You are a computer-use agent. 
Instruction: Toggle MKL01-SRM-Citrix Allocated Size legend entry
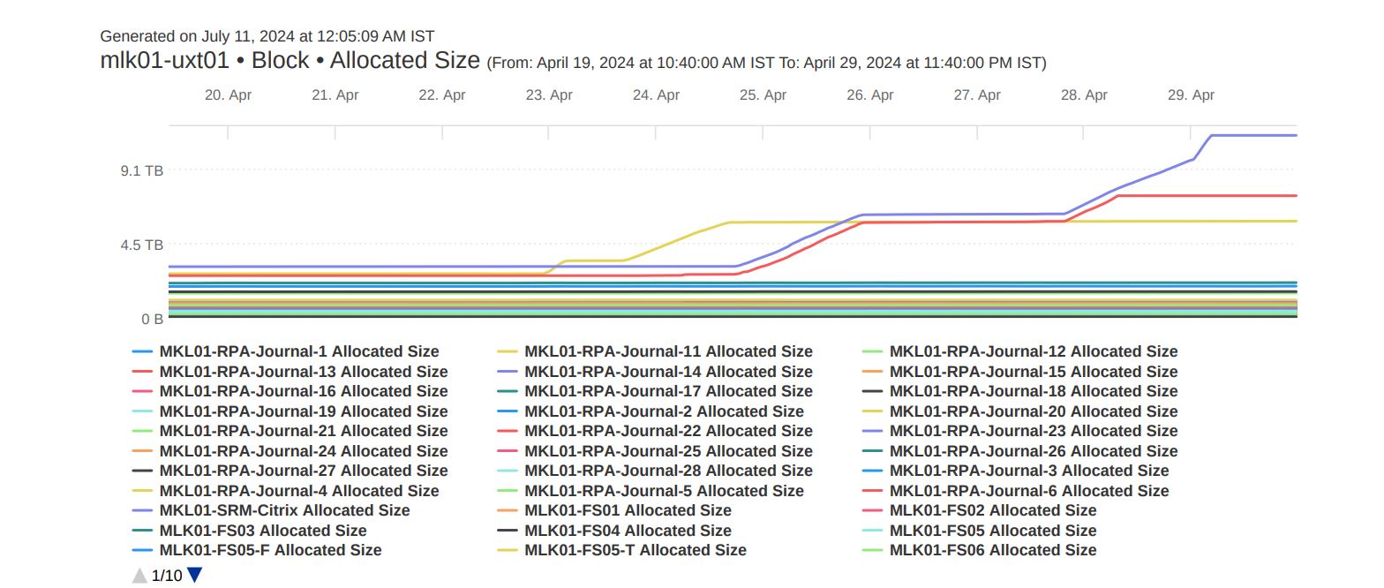(x=284, y=510)
